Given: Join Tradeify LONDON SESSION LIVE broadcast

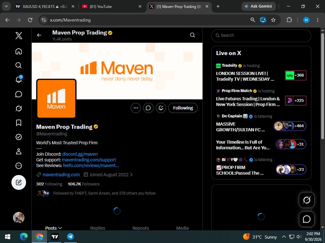Looking at the screenshot, I should pyautogui.click(x=245, y=76).
